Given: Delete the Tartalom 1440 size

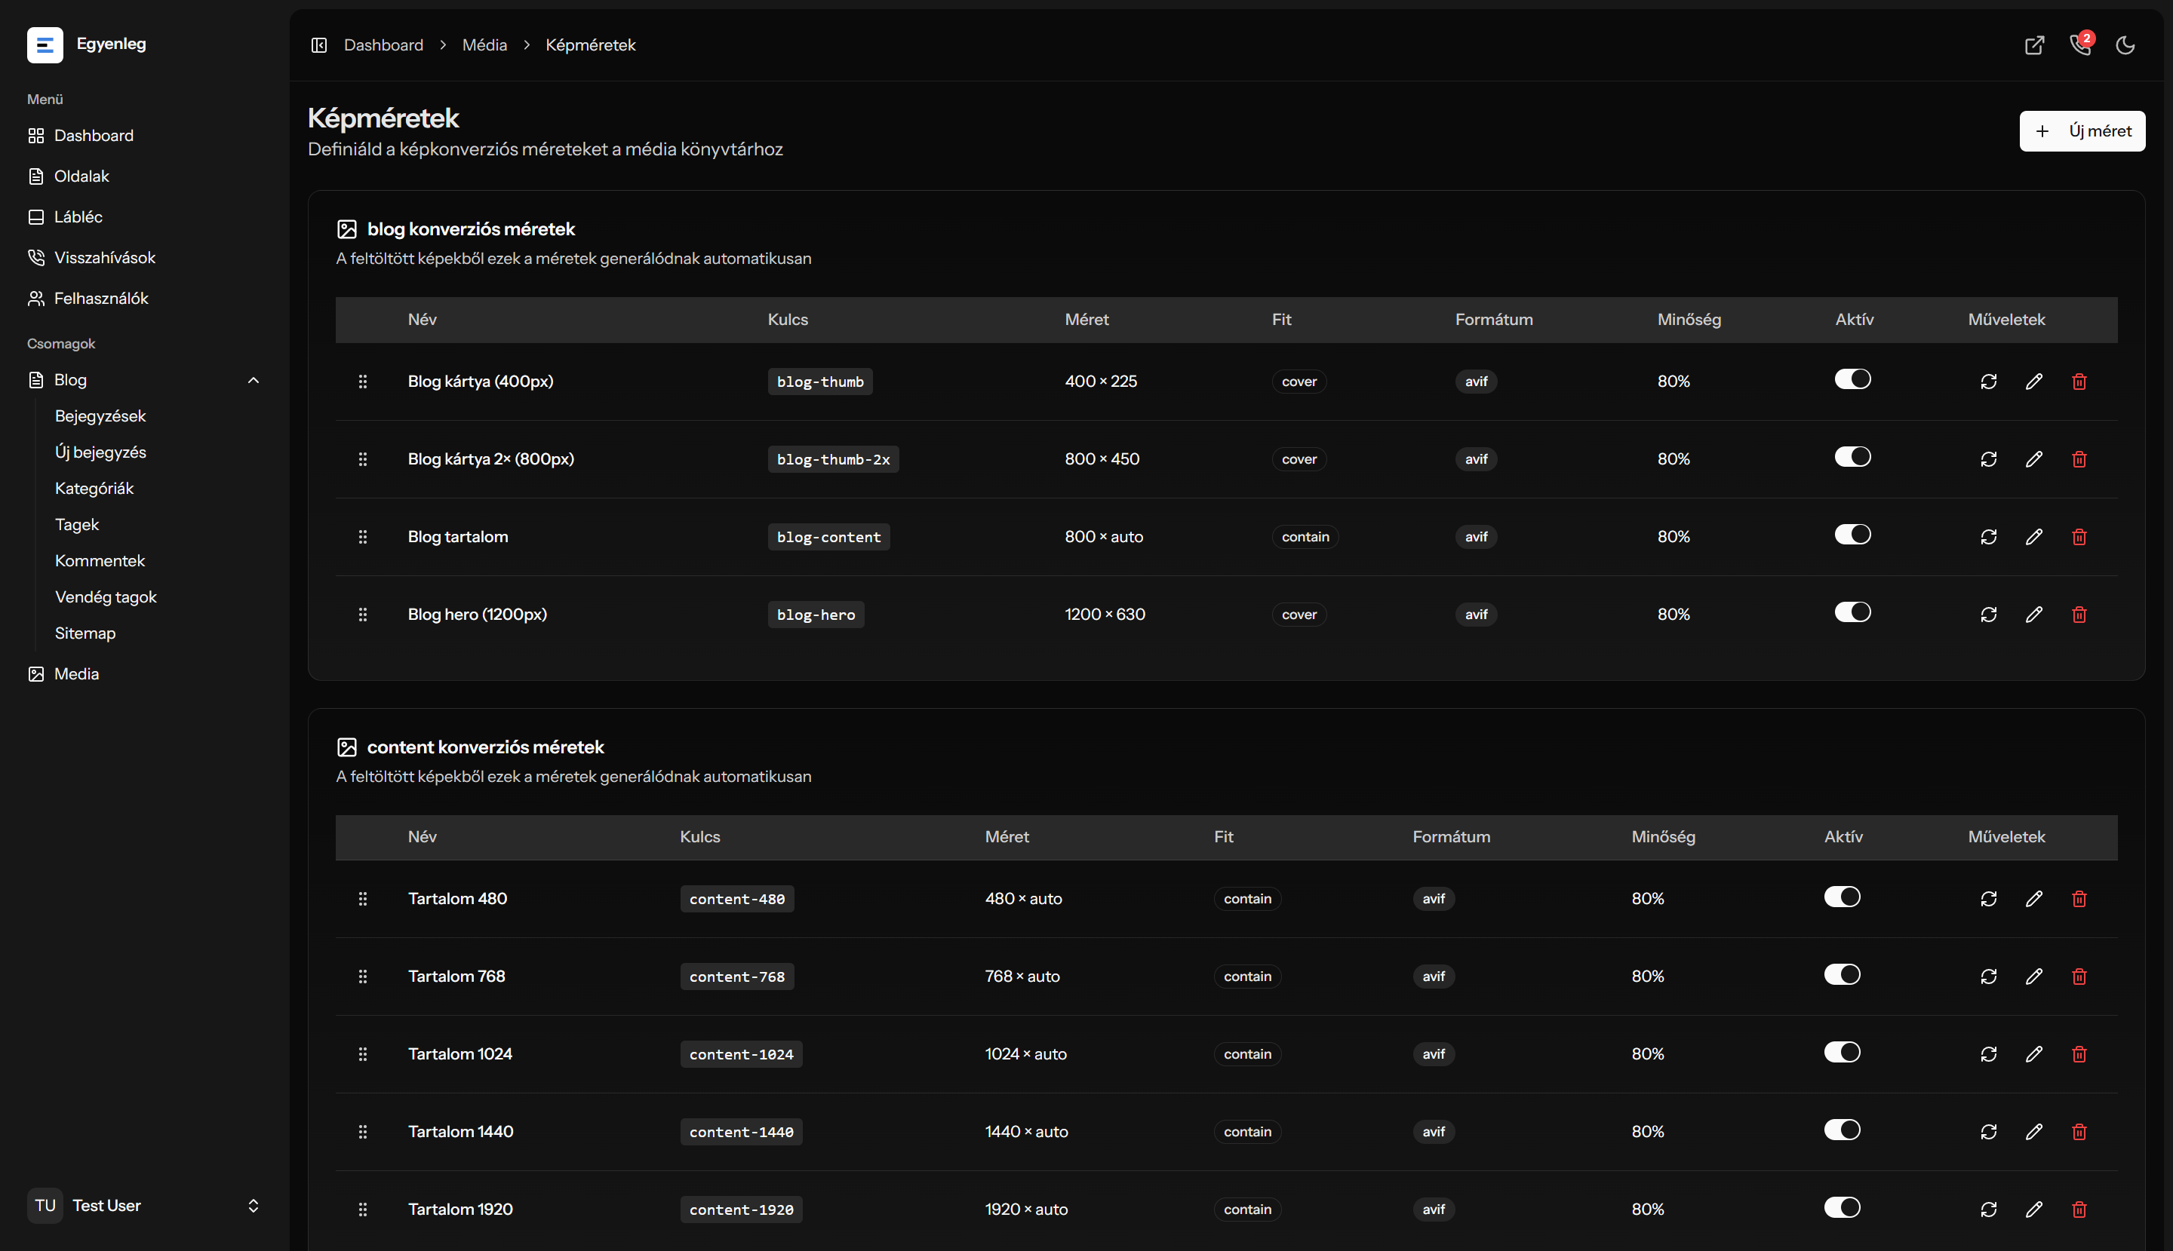Looking at the screenshot, I should point(2079,1133).
